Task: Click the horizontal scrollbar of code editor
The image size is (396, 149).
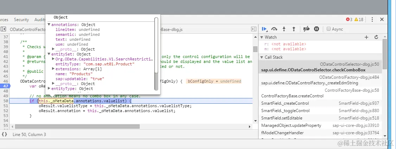Action: [x=77, y=127]
